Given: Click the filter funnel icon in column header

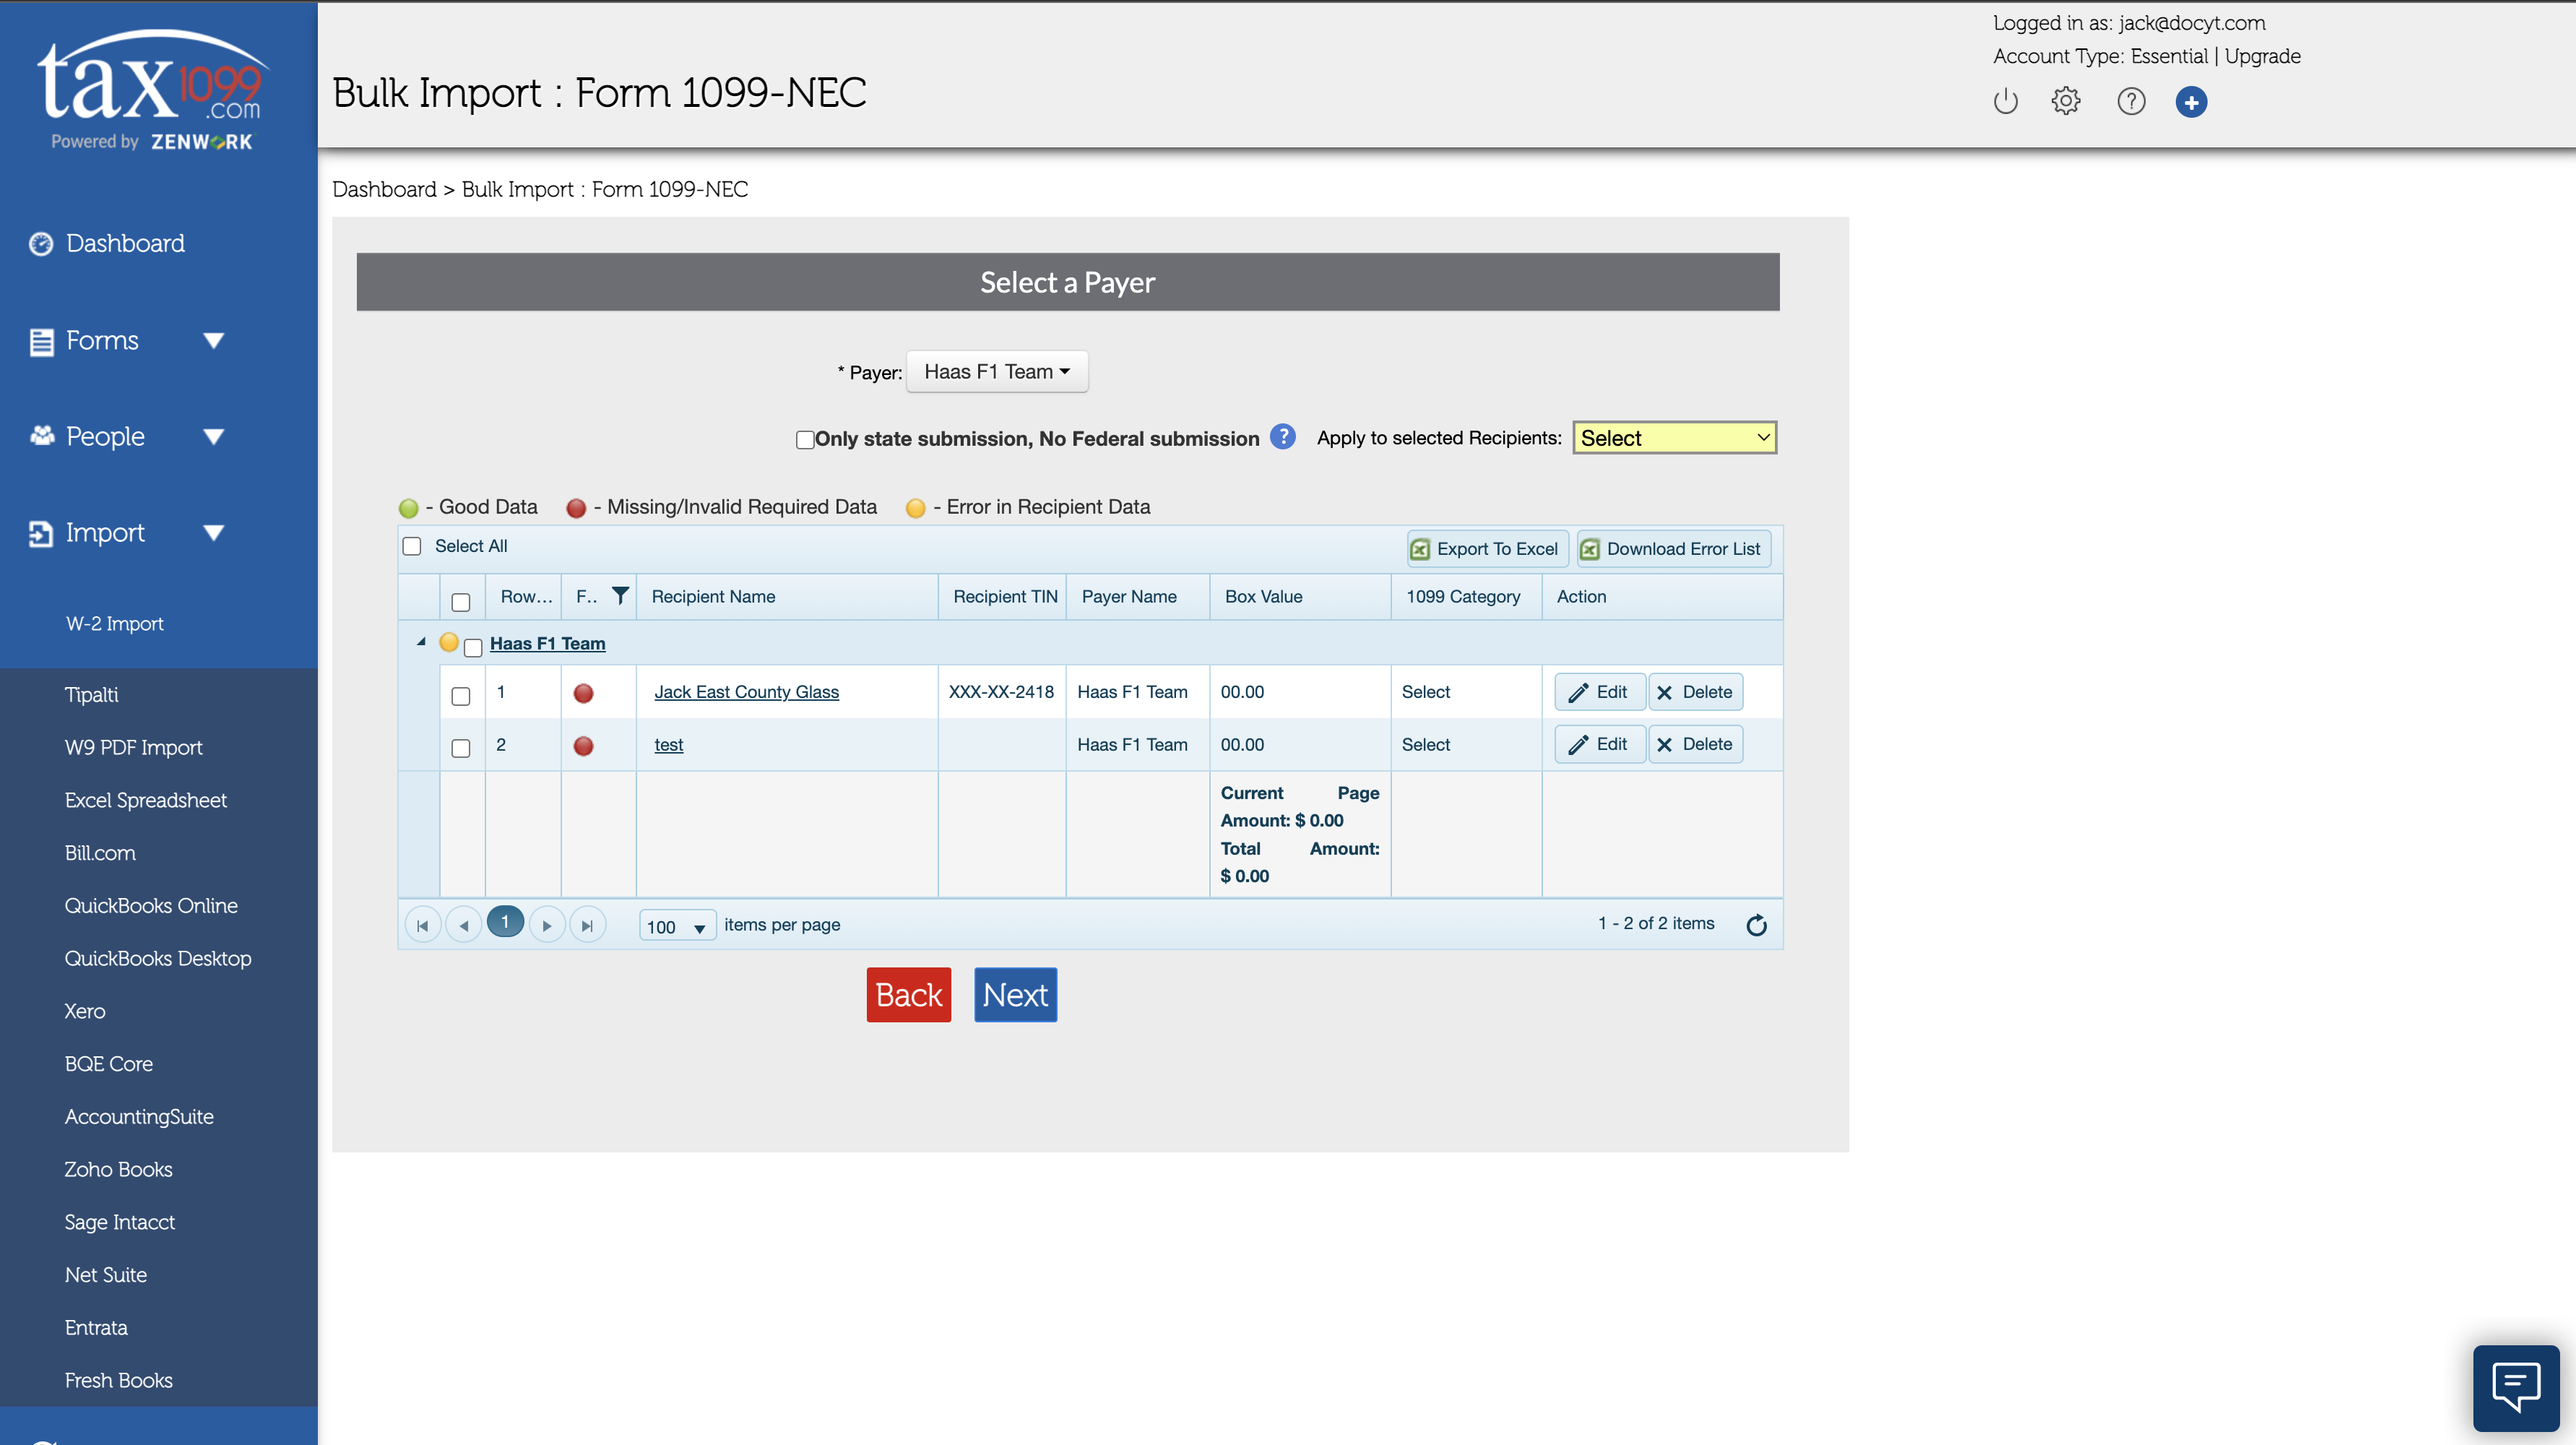Looking at the screenshot, I should click(x=620, y=595).
